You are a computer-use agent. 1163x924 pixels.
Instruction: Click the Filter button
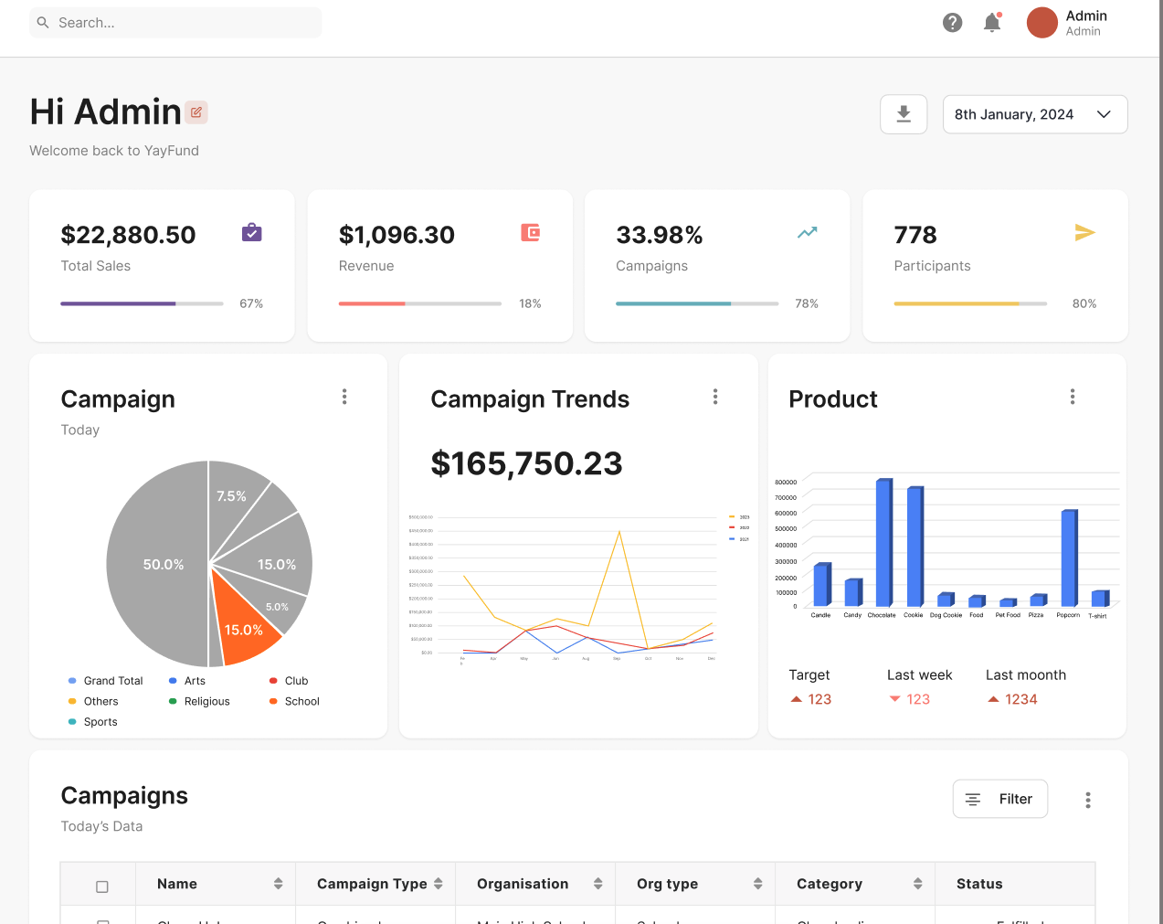tap(999, 799)
